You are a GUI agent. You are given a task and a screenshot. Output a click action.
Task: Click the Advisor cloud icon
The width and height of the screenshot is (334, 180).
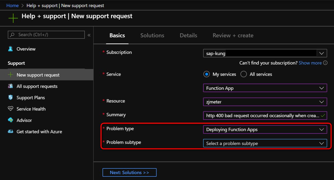pos(11,120)
